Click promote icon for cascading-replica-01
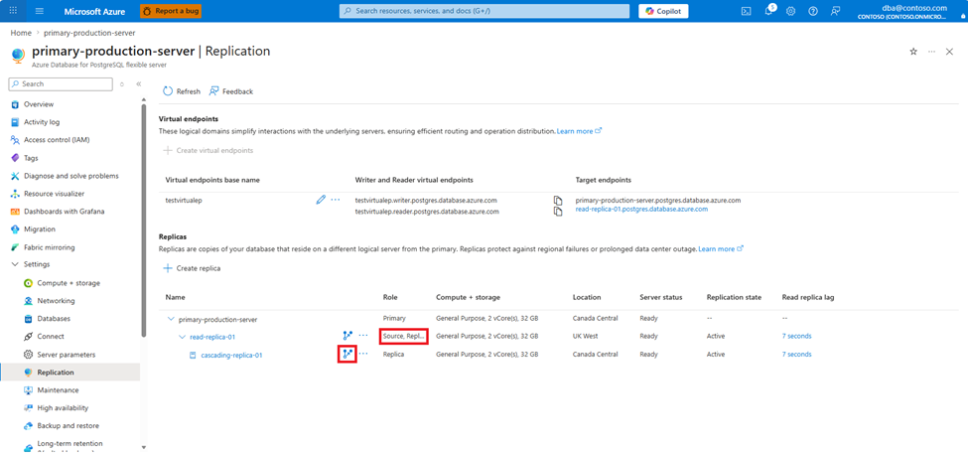This screenshot has width=968, height=453. click(347, 354)
